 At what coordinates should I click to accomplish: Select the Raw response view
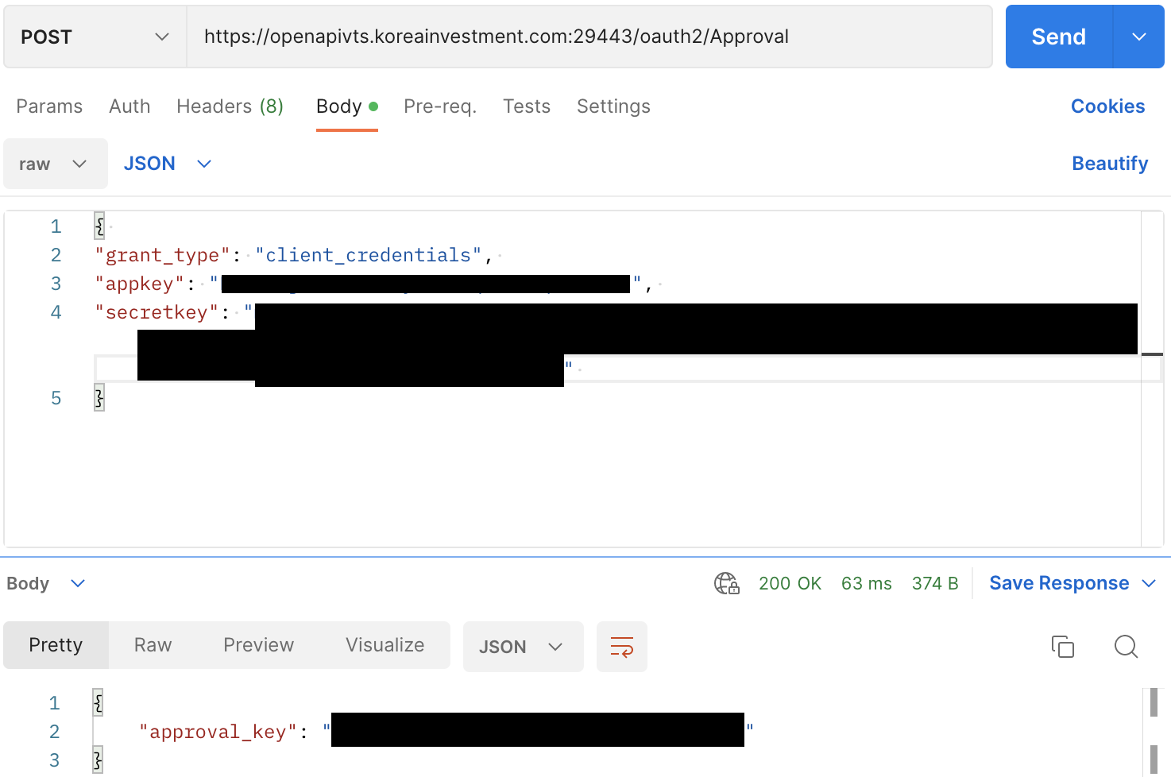pyautogui.click(x=153, y=645)
